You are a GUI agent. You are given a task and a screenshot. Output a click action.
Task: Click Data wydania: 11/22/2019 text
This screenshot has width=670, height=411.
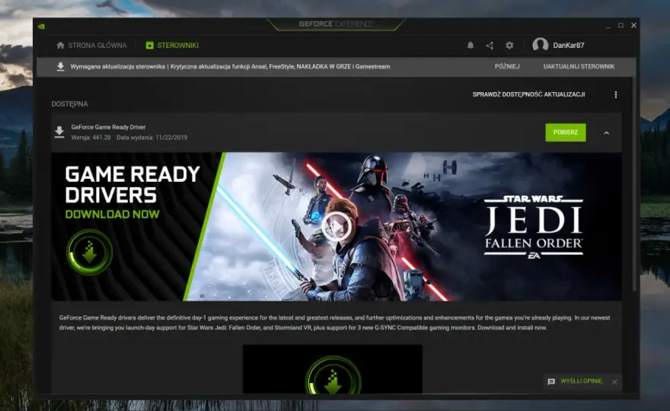coord(152,138)
